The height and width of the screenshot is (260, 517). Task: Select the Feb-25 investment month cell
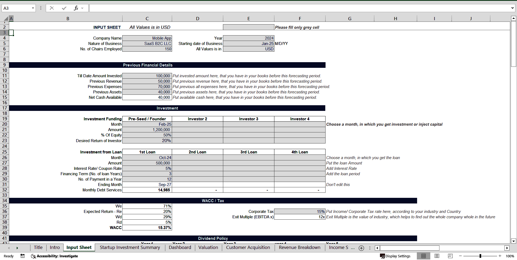point(147,124)
